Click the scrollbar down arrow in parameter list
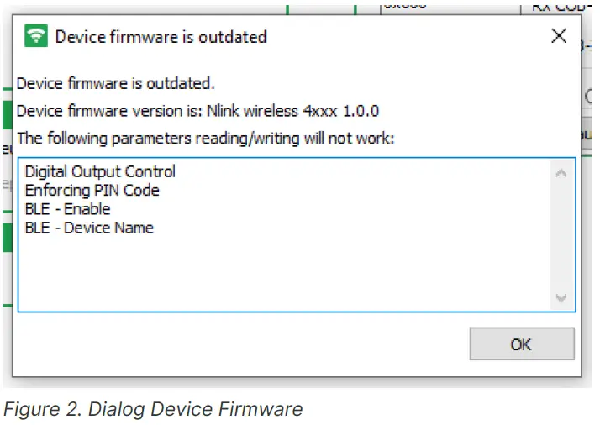Image resolution: width=600 pixels, height=425 pixels. coord(561,298)
